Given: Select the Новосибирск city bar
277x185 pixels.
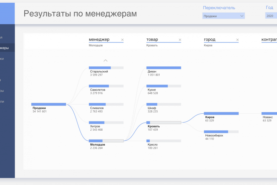Looking at the screenshot, I should pyautogui.click(x=221, y=132).
